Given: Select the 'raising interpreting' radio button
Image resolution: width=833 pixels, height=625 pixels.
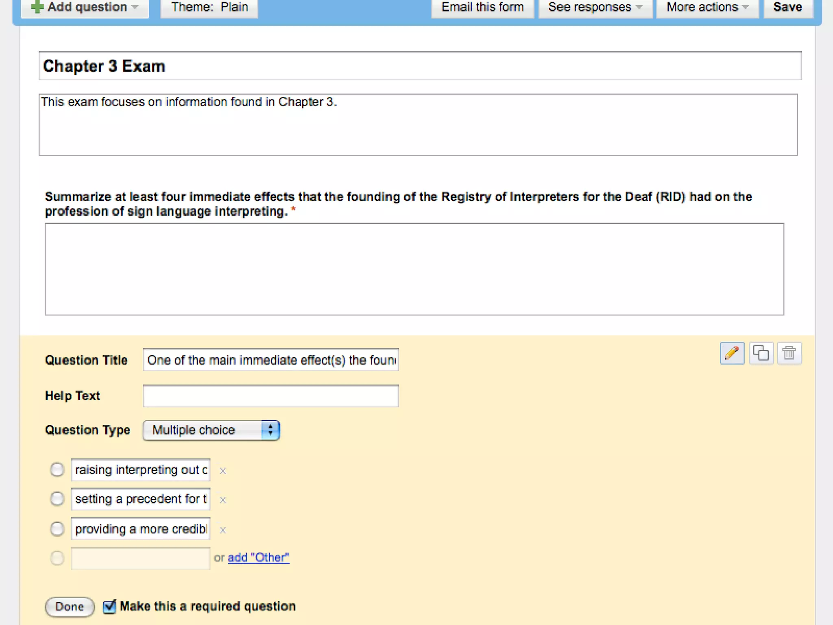Looking at the screenshot, I should (57, 470).
